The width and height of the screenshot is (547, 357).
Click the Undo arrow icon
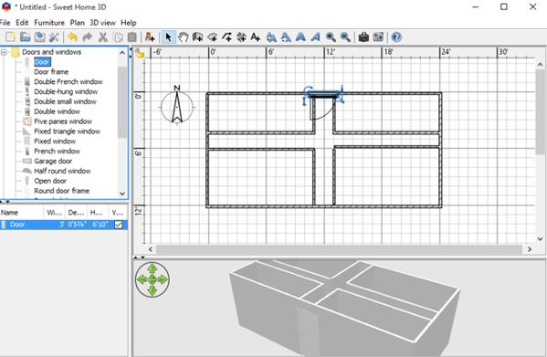[x=72, y=37]
